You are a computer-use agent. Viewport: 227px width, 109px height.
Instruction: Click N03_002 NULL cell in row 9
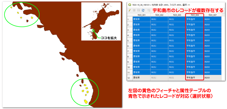click(159, 62)
